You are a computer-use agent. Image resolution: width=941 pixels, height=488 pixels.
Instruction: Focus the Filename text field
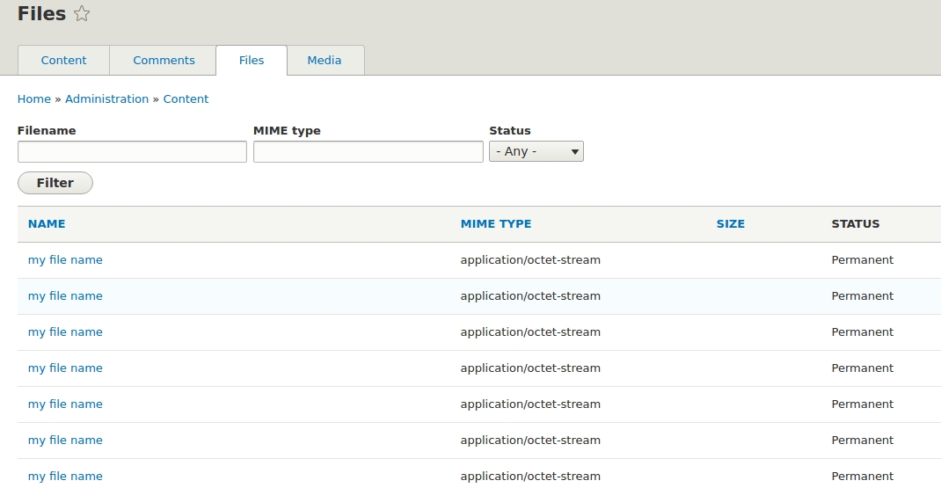[132, 152]
